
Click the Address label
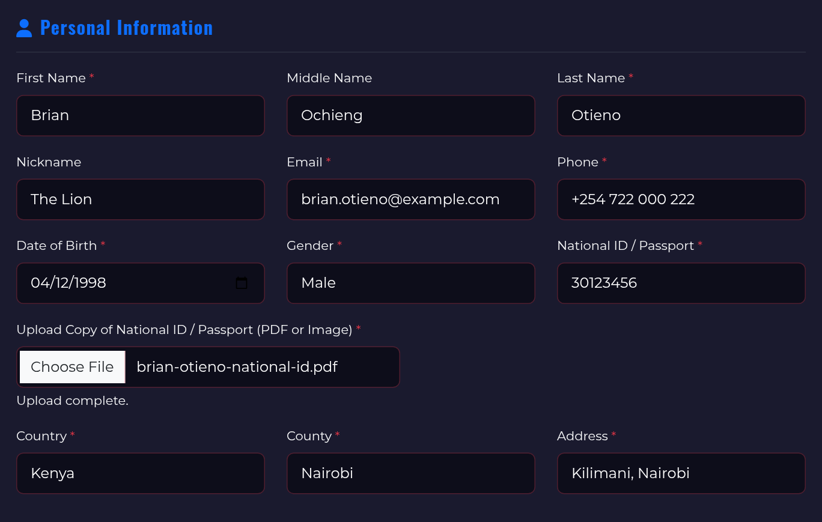point(583,436)
